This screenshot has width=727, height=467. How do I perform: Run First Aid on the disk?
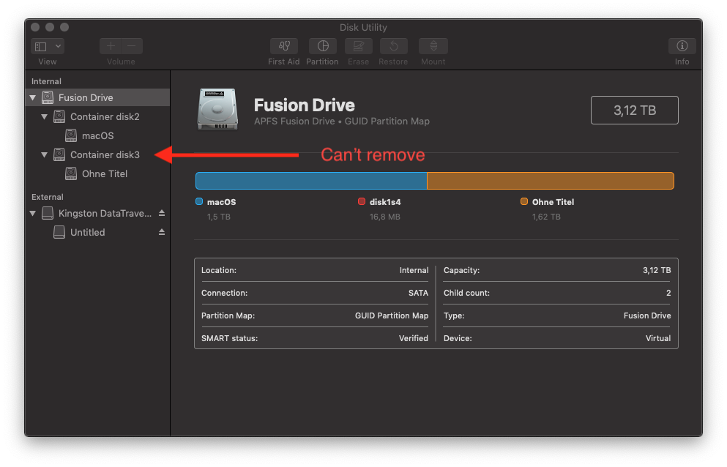tap(284, 46)
